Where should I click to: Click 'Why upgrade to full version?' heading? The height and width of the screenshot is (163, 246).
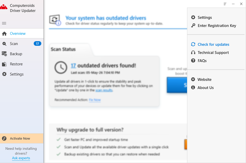coord(90,130)
